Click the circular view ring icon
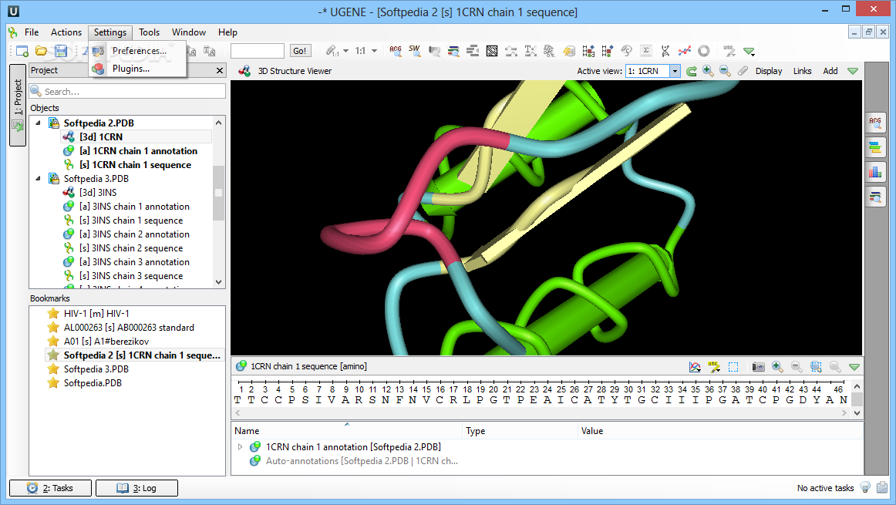896x505 pixels. tap(704, 51)
